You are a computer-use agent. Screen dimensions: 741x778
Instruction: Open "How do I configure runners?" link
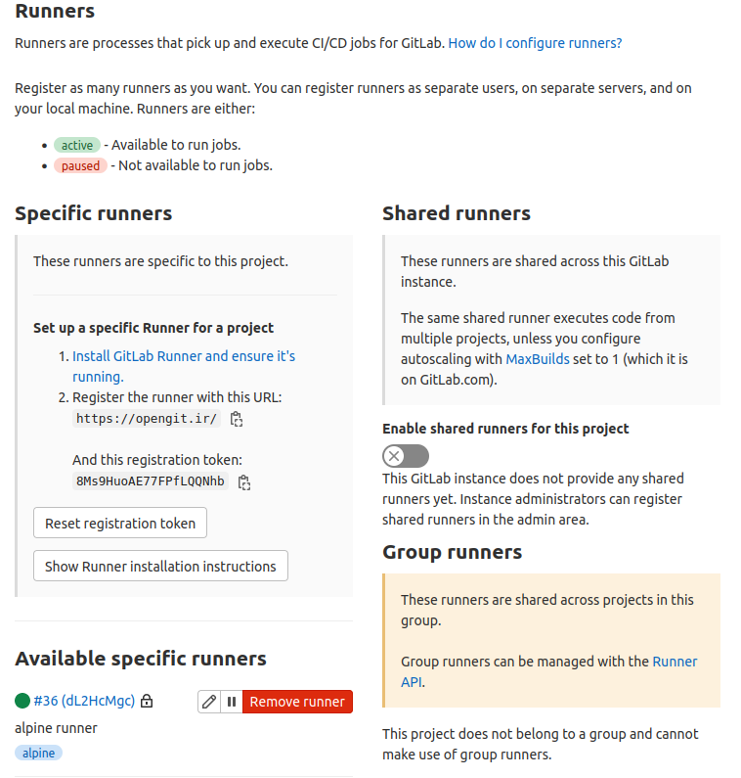point(535,43)
